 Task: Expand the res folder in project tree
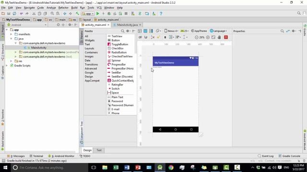point(11,61)
